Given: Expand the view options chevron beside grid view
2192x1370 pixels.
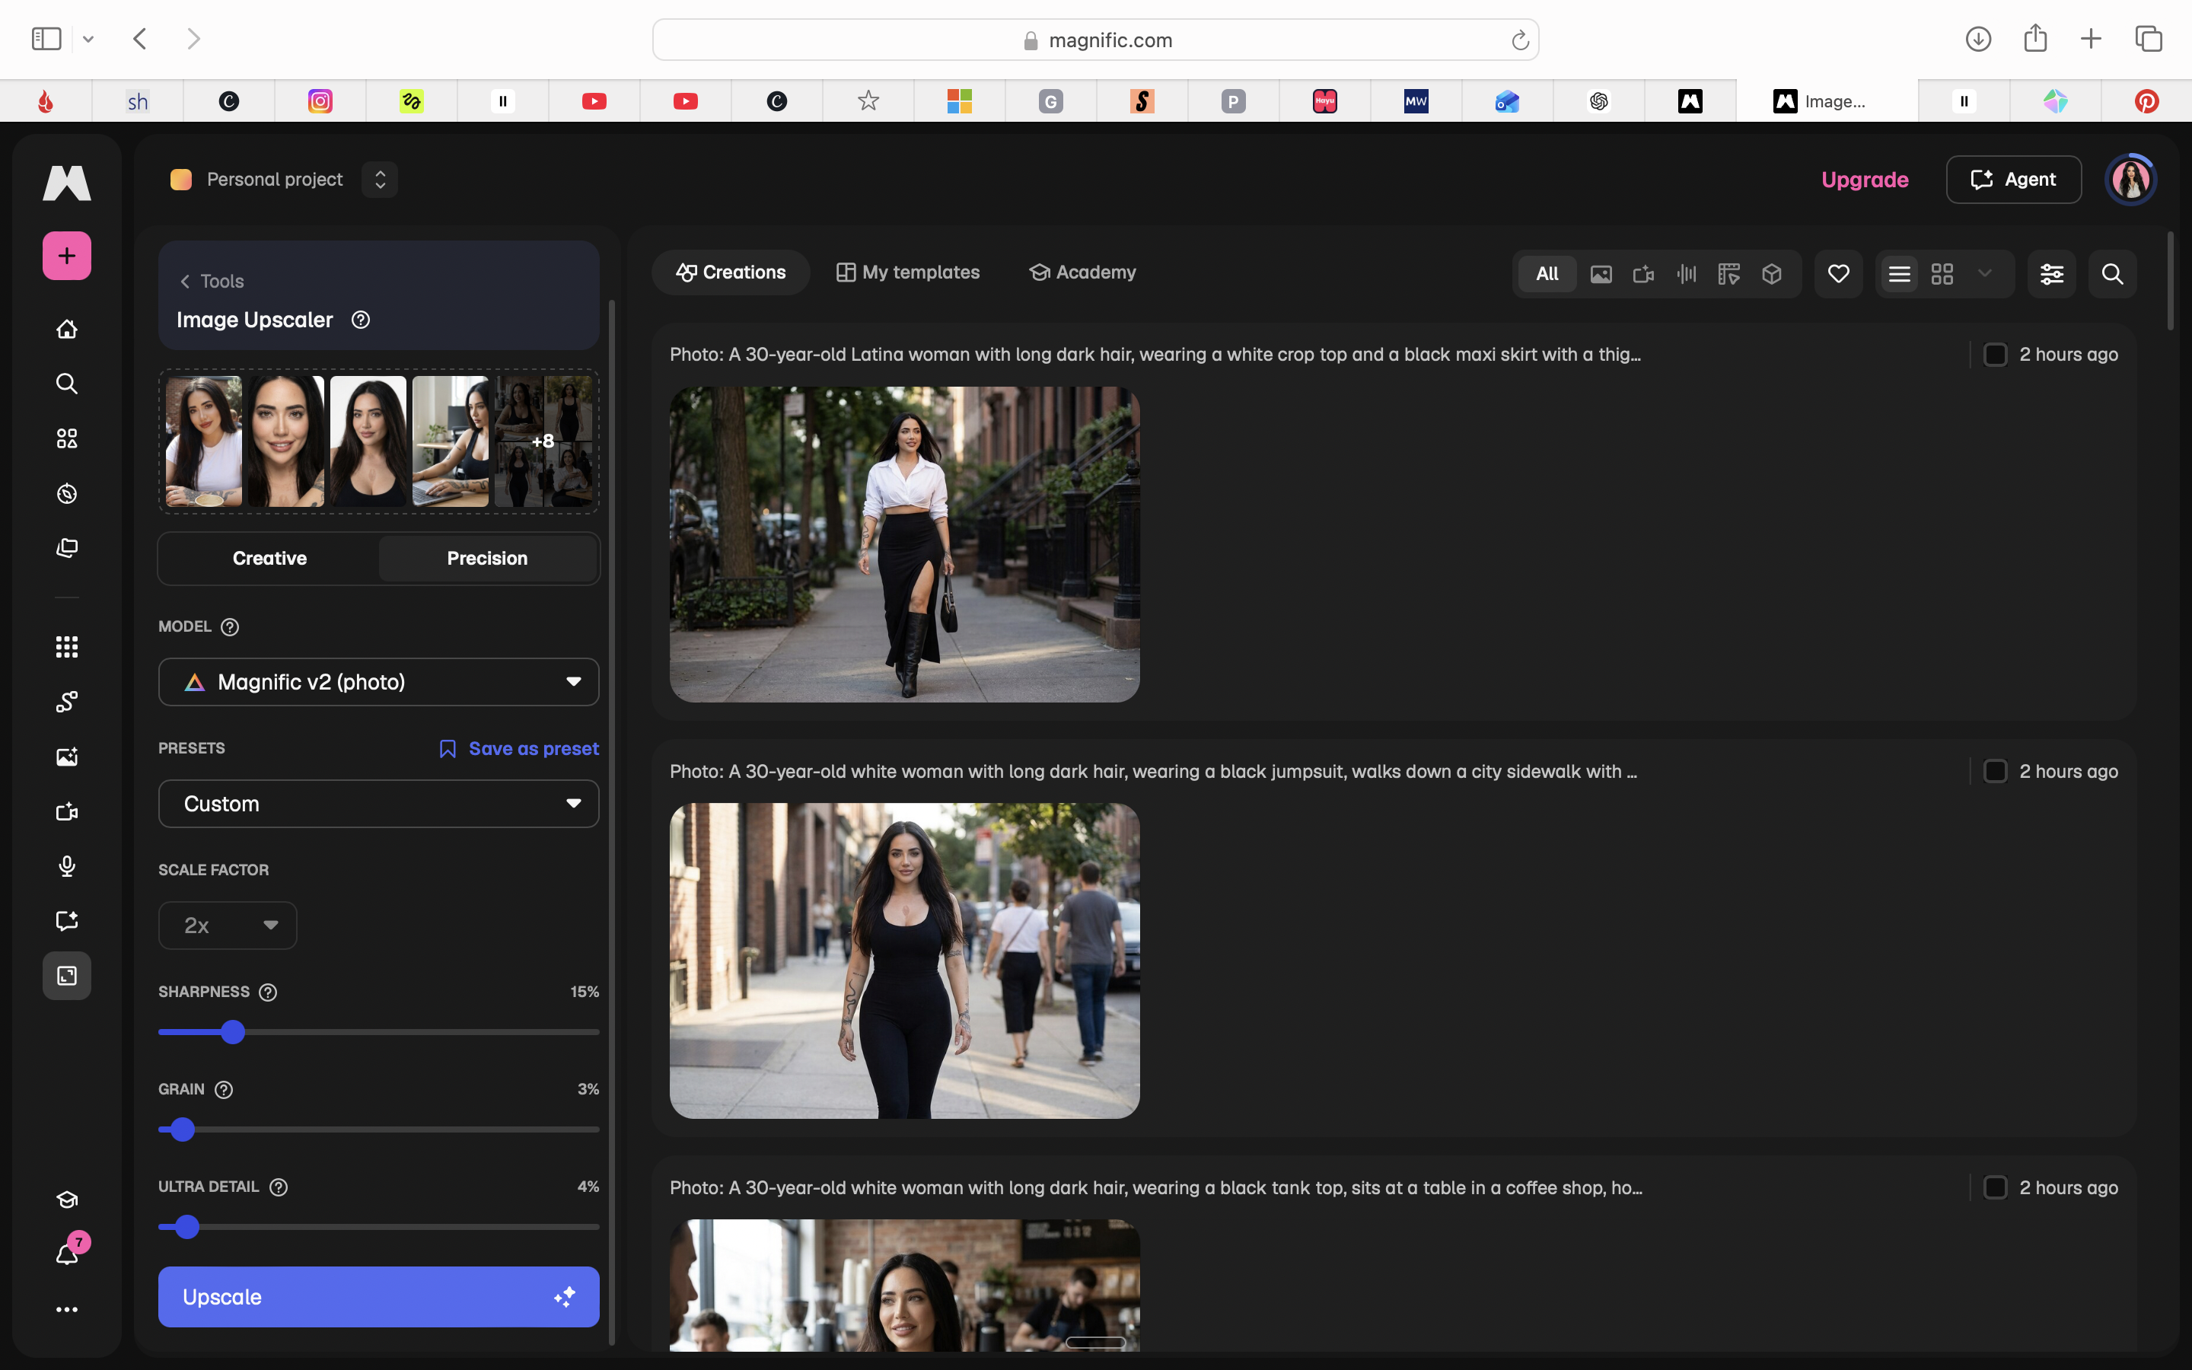Looking at the screenshot, I should [x=1984, y=274].
